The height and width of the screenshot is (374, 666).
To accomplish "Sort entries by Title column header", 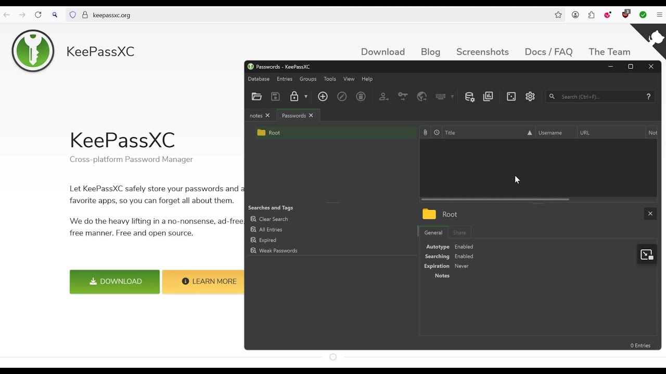I will click(488, 132).
